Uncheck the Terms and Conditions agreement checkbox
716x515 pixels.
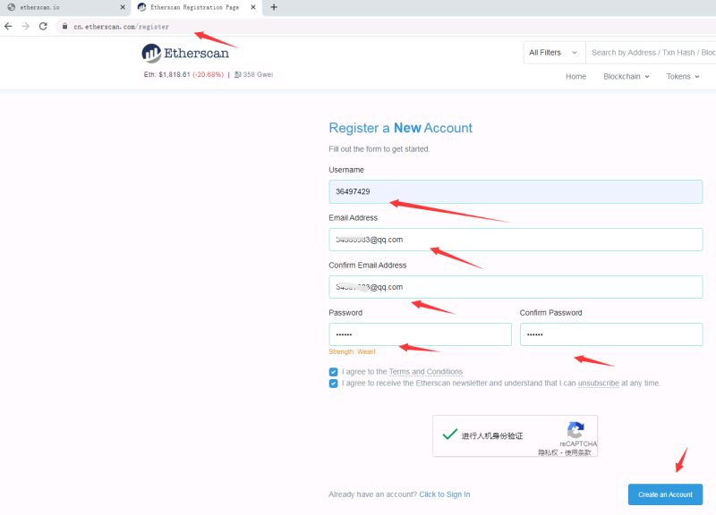333,372
